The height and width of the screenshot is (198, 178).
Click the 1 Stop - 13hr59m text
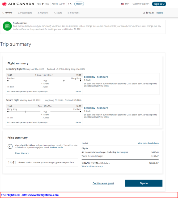pyautogui.click(x=44, y=106)
